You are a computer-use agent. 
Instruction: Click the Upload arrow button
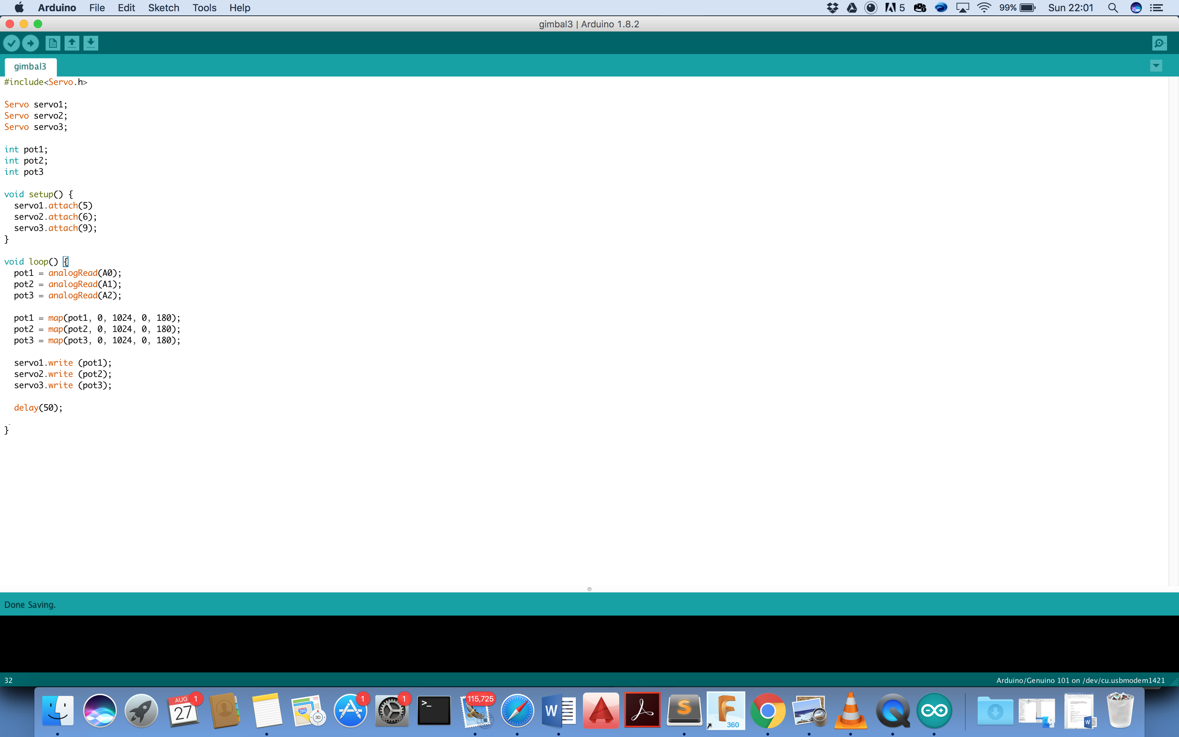point(31,44)
